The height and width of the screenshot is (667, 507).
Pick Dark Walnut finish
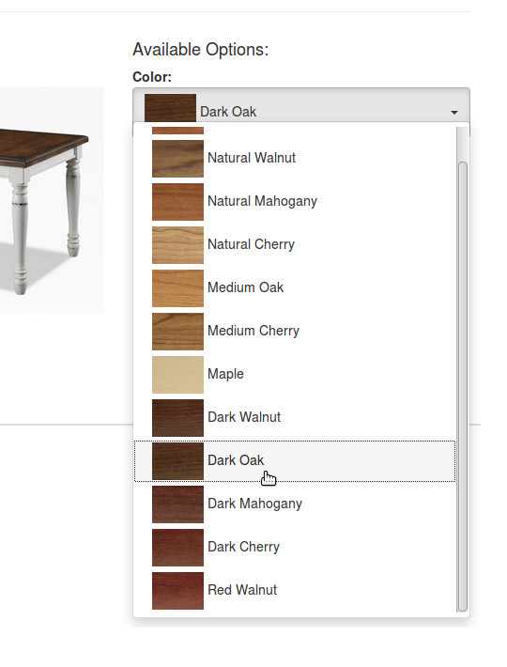click(295, 417)
